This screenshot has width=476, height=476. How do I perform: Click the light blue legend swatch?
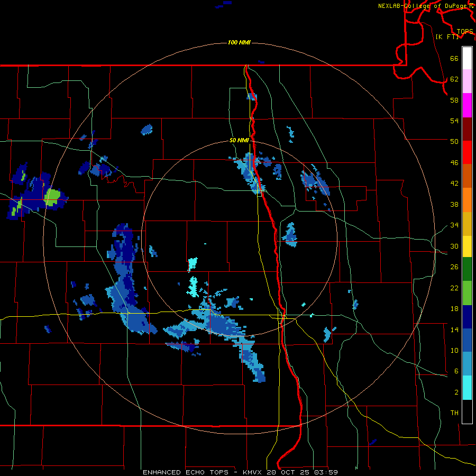[467, 364]
